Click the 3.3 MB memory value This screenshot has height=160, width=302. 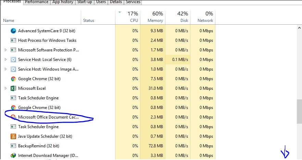(156, 155)
